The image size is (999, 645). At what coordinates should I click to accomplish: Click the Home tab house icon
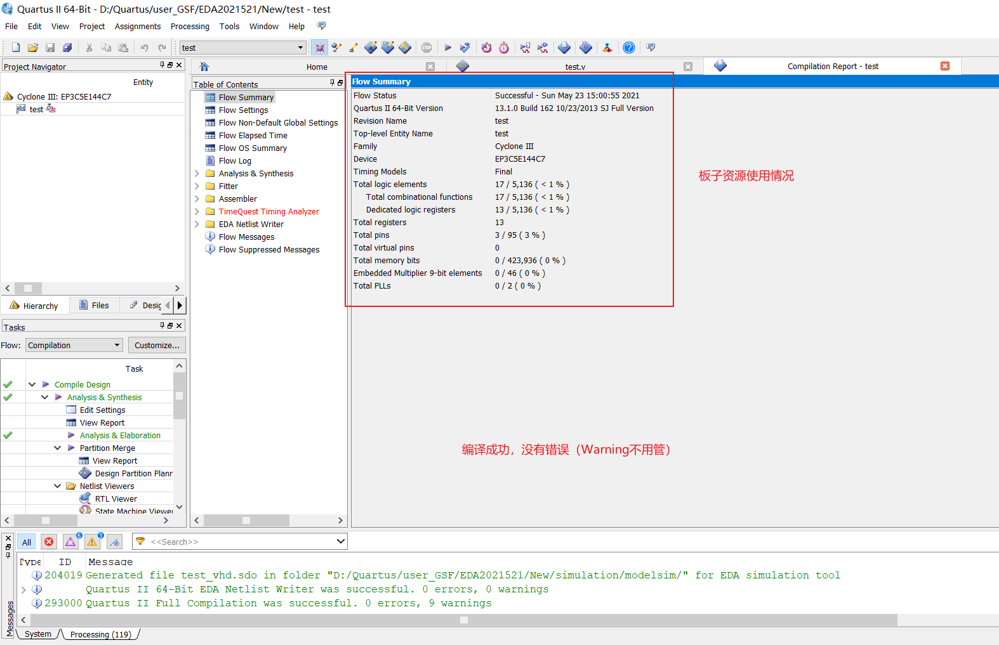(x=204, y=67)
